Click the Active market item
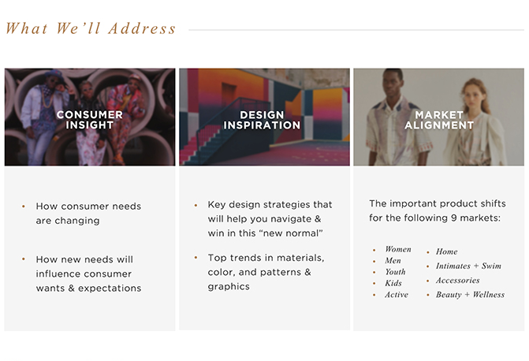 pyautogui.click(x=397, y=295)
